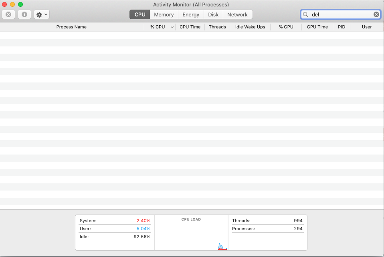Switch to the Disk tab
The width and height of the screenshot is (384, 257).
[213, 14]
